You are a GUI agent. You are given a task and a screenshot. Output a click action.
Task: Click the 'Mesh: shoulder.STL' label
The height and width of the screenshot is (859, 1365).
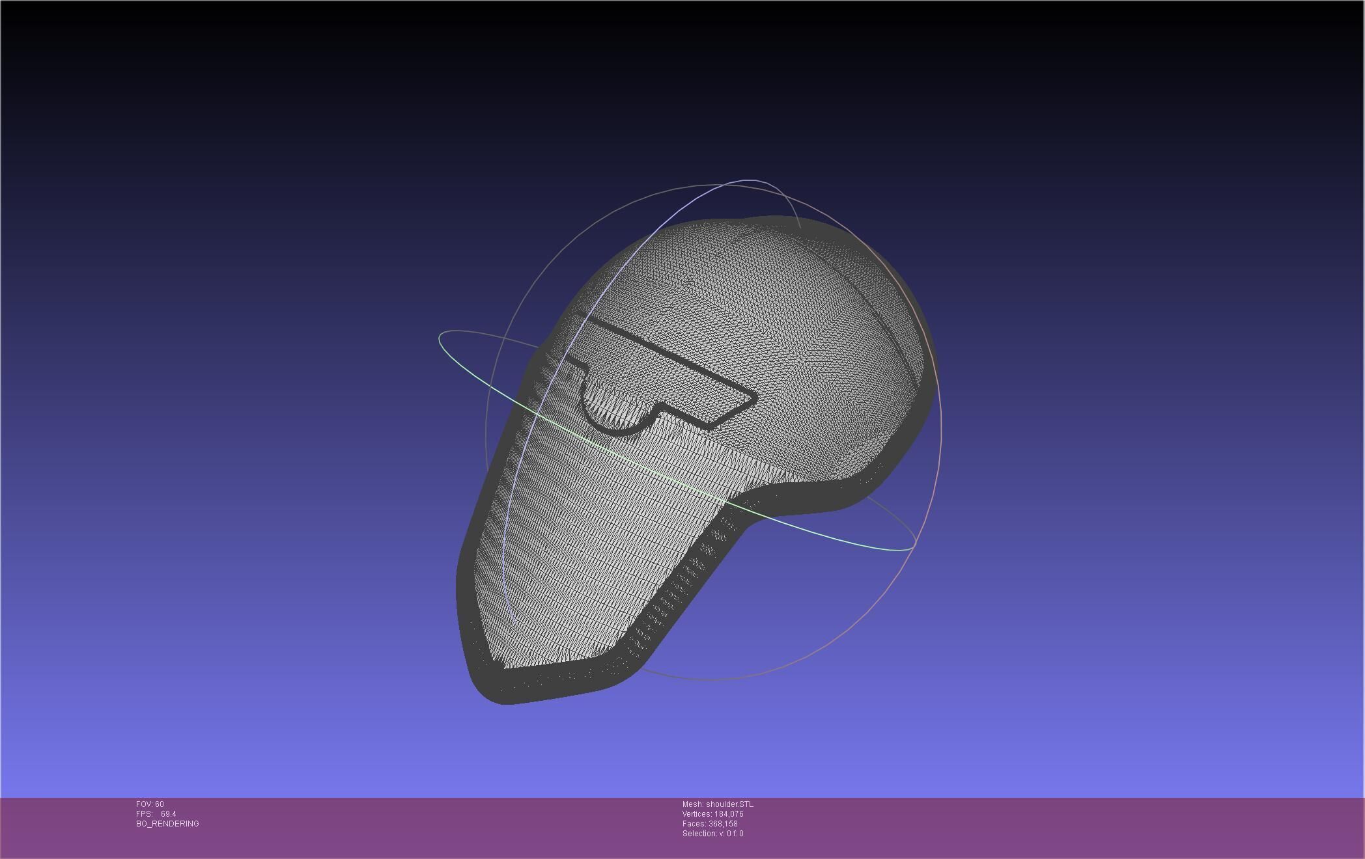(718, 804)
